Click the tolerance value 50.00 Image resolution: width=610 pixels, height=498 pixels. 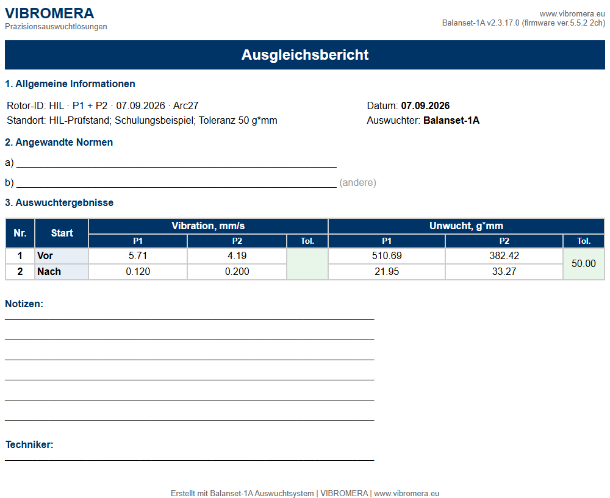(x=584, y=264)
